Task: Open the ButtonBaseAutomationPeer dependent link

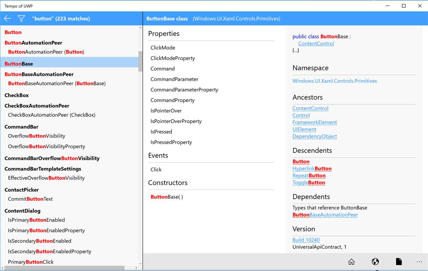Action: [x=325, y=215]
